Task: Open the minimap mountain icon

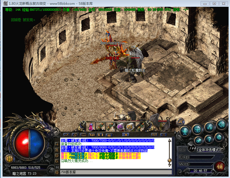Action: 67,135
